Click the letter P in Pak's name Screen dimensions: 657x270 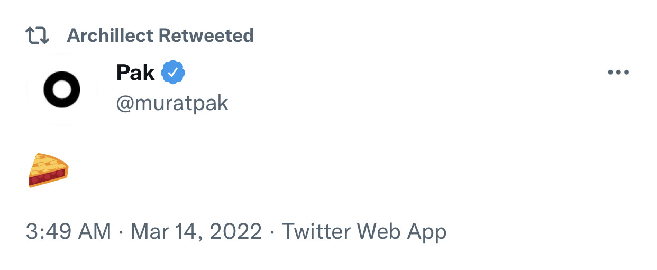[123, 73]
